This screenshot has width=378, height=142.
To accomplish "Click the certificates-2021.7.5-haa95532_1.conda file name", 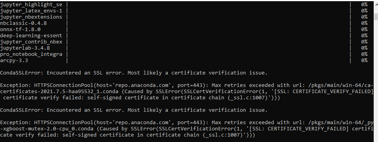I will pos(59,92).
